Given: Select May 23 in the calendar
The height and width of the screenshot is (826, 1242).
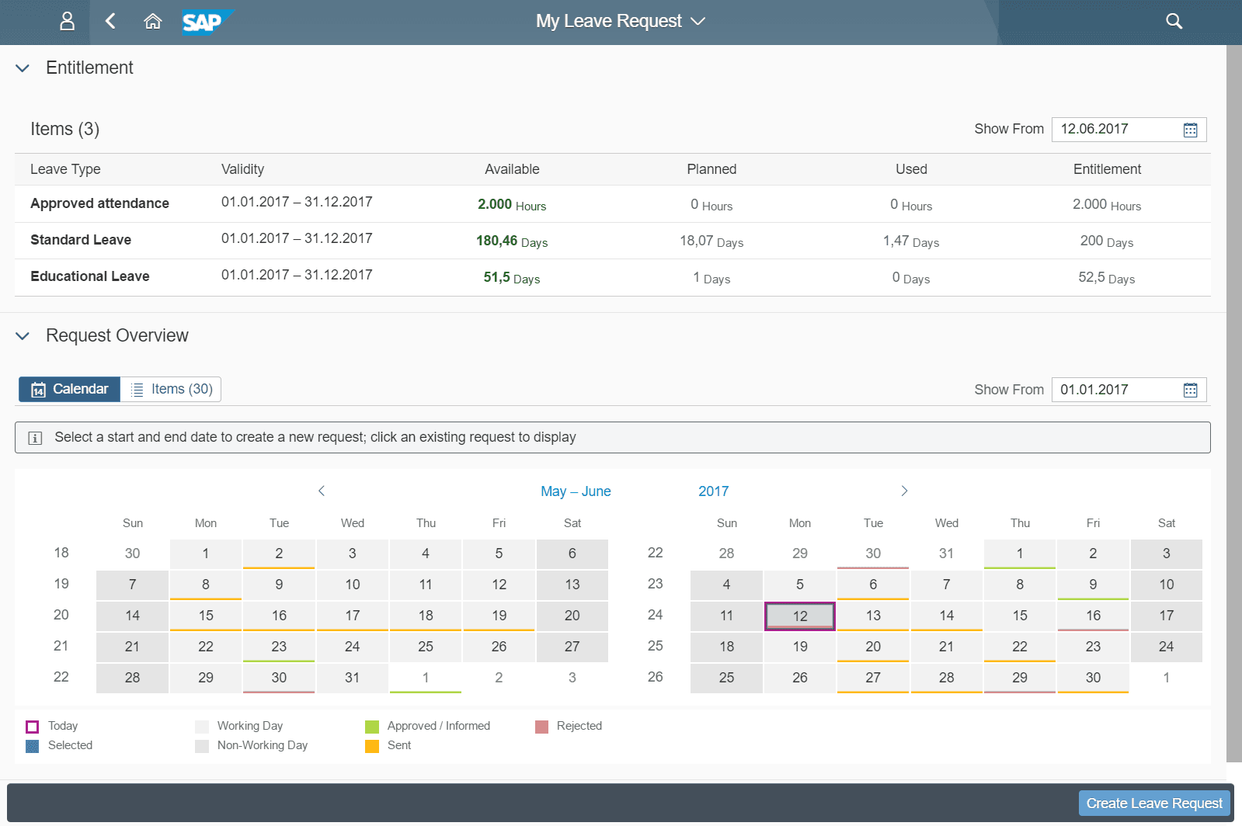Looking at the screenshot, I should point(279,647).
